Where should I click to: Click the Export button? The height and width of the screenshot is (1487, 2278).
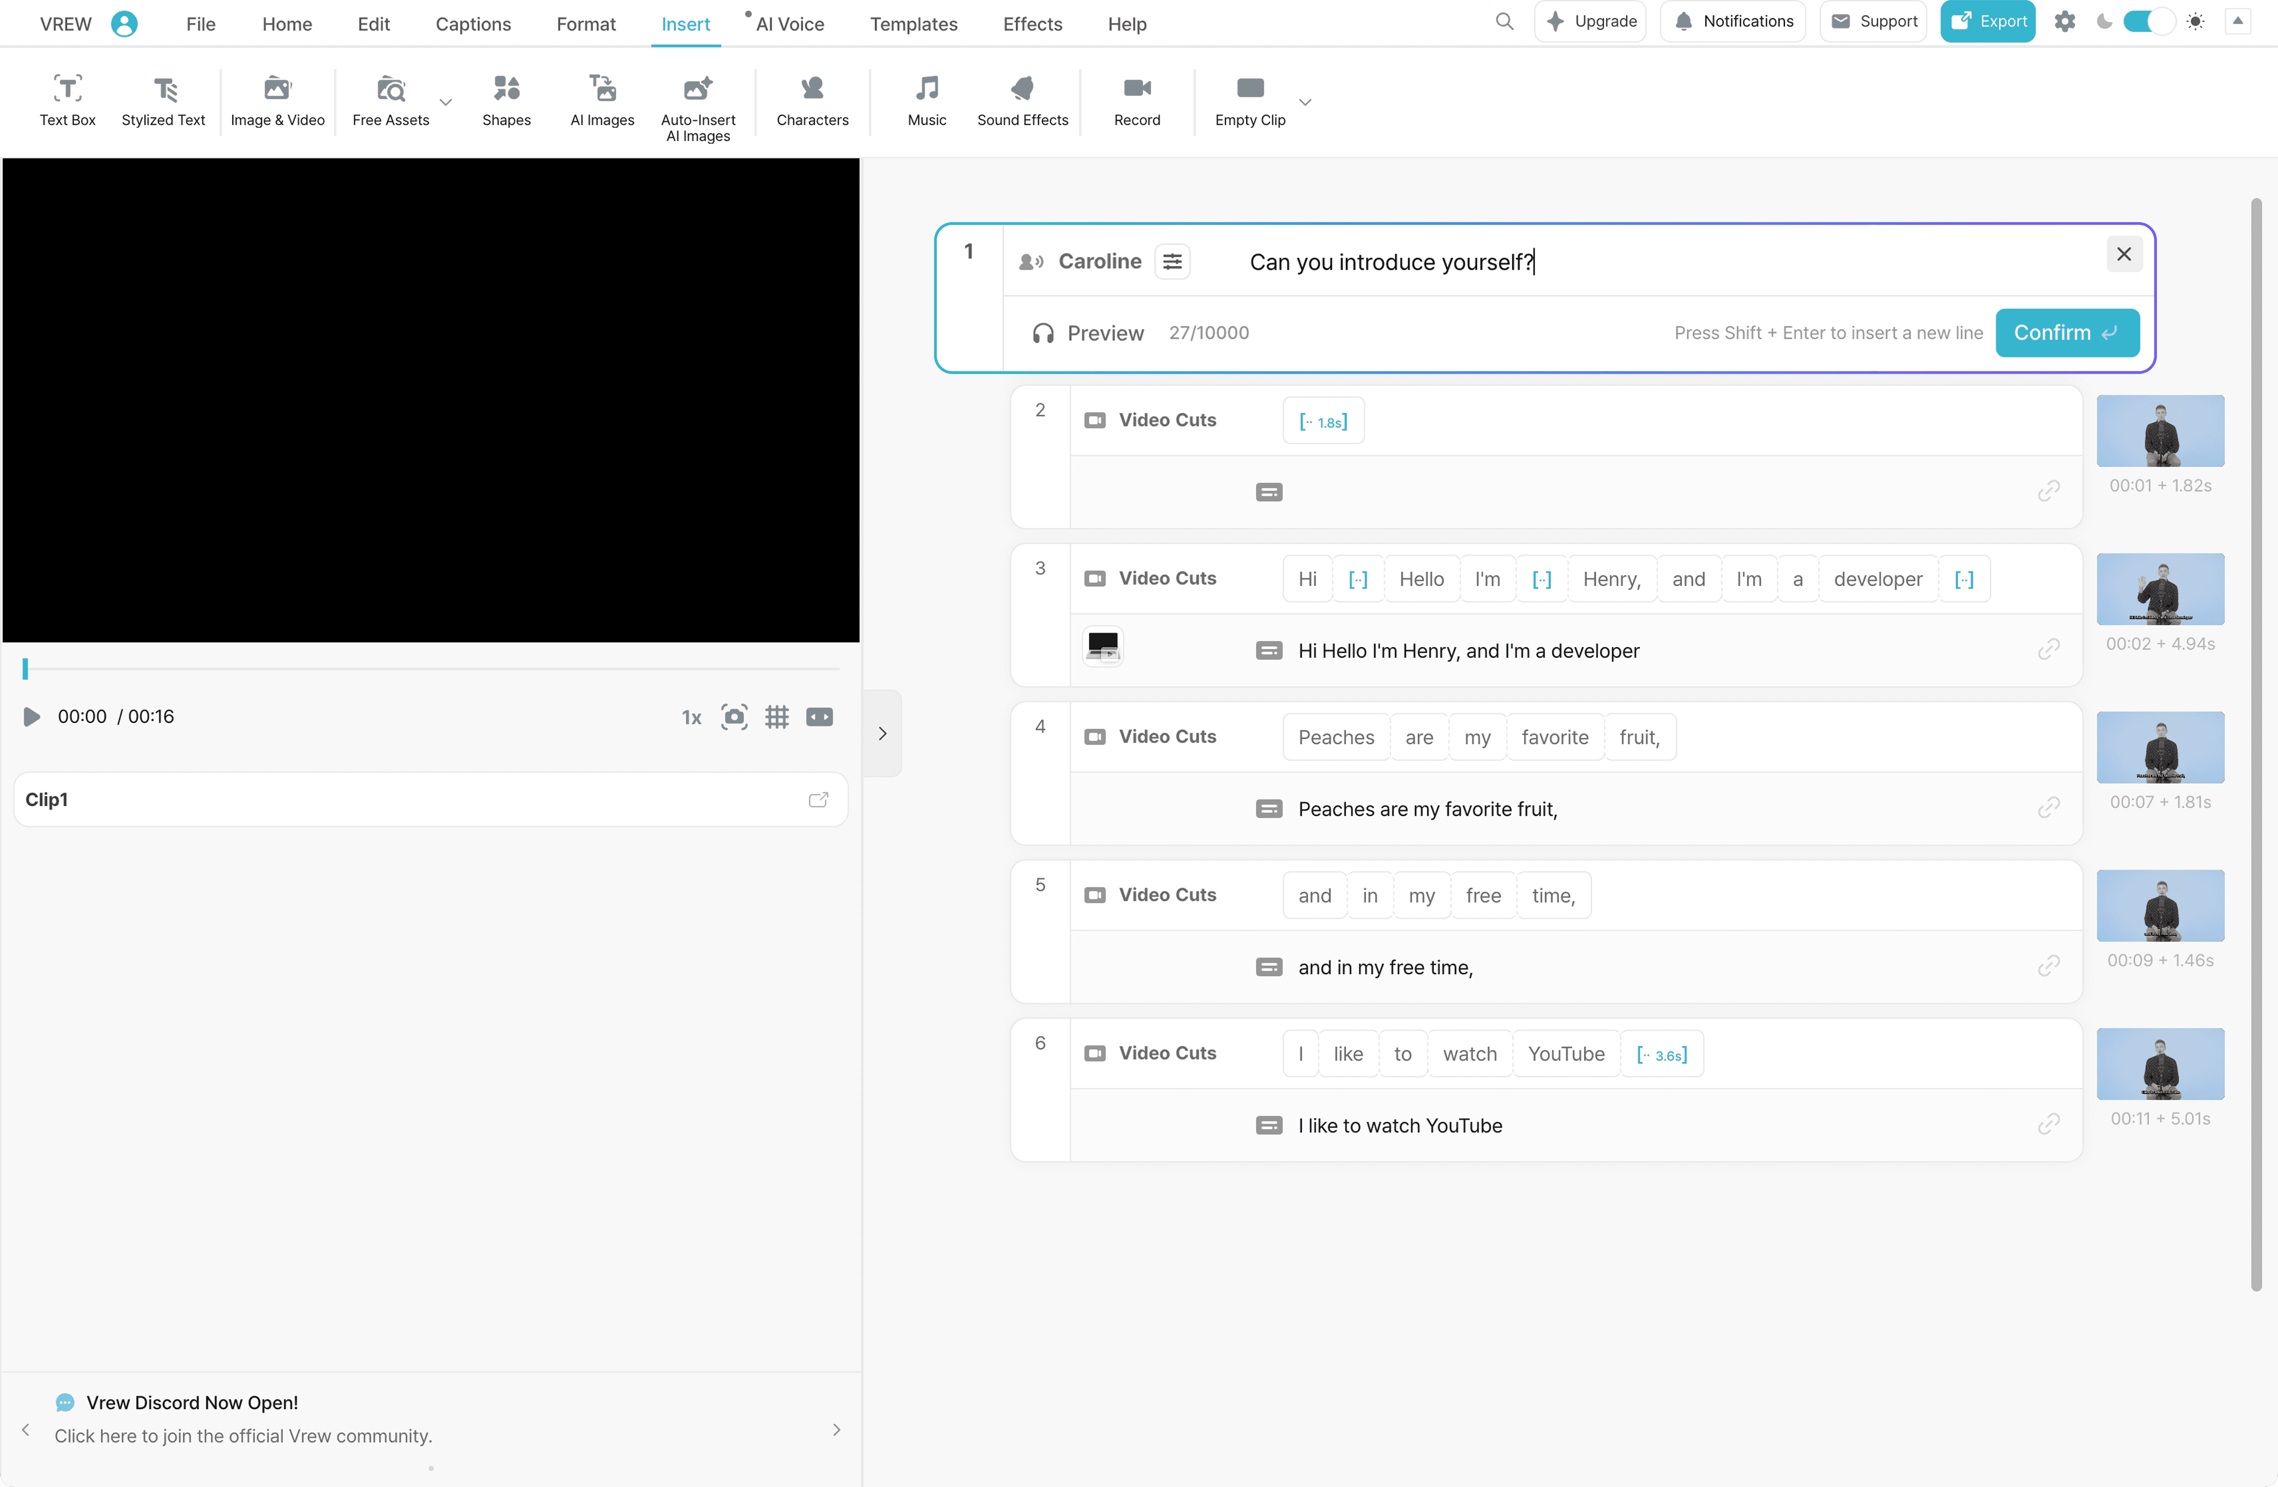1987,21
